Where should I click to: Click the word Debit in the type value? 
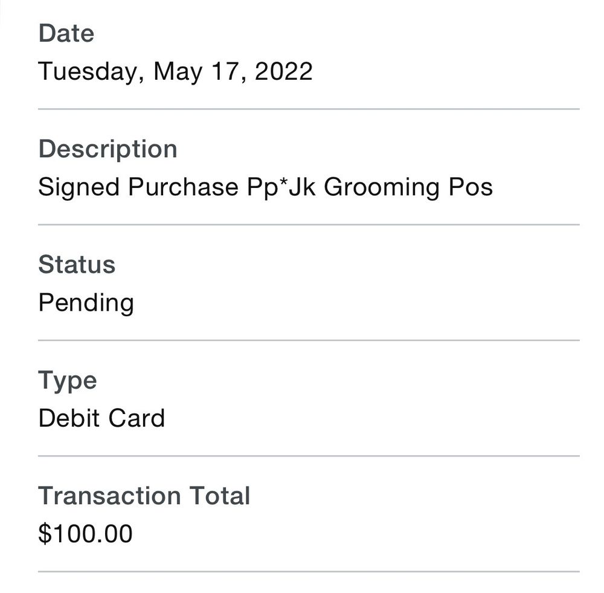pos(67,418)
